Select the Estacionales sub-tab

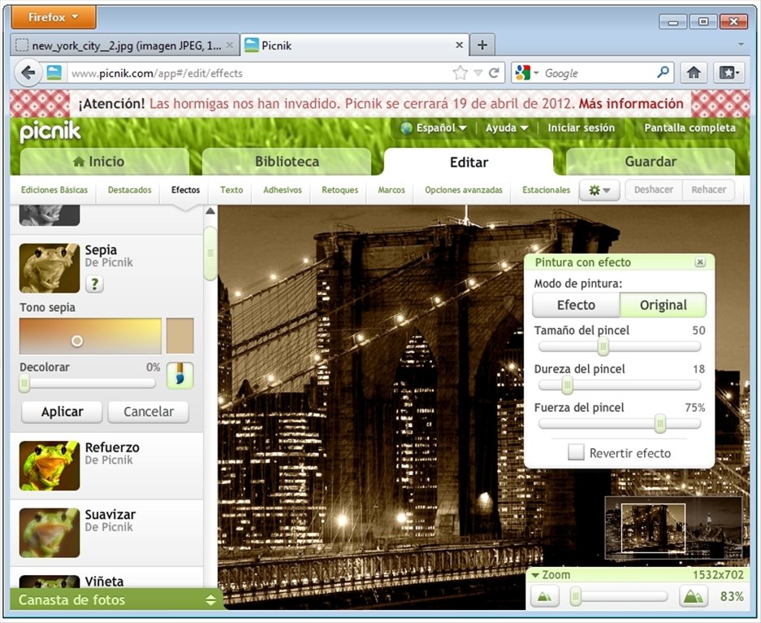click(x=546, y=190)
